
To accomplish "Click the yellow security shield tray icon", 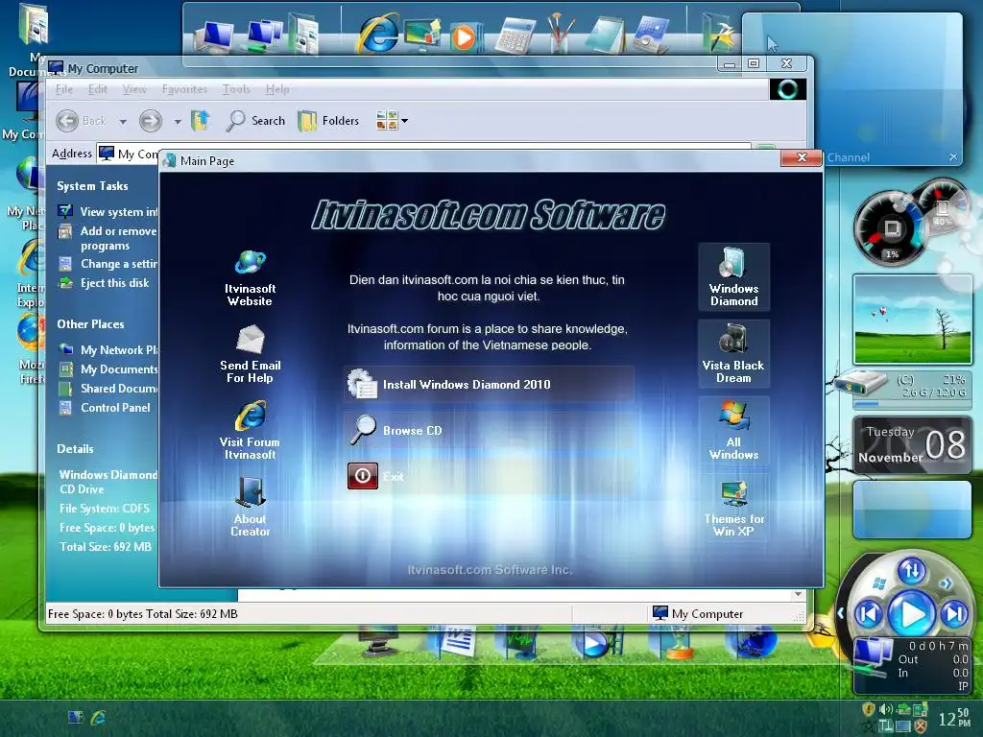I will coord(868,709).
